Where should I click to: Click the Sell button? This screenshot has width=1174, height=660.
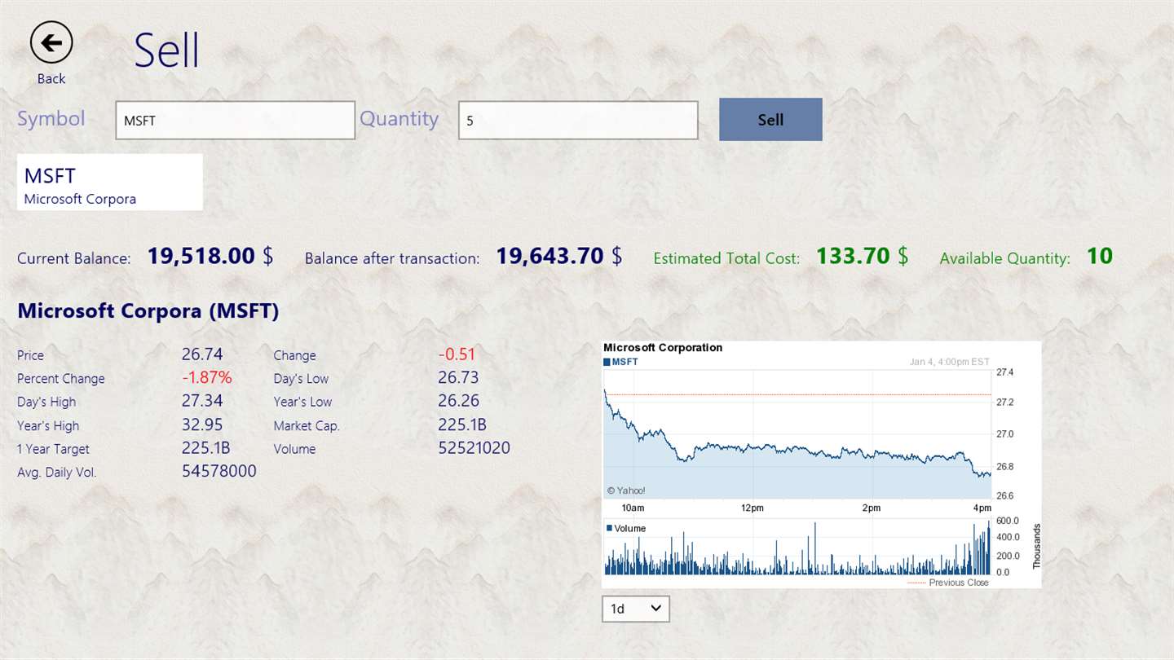click(x=770, y=119)
